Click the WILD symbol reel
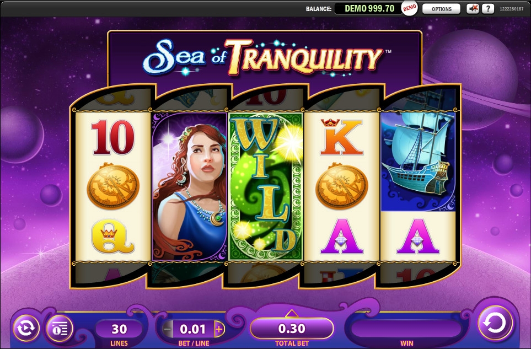The width and height of the screenshot is (531, 349). click(x=266, y=187)
